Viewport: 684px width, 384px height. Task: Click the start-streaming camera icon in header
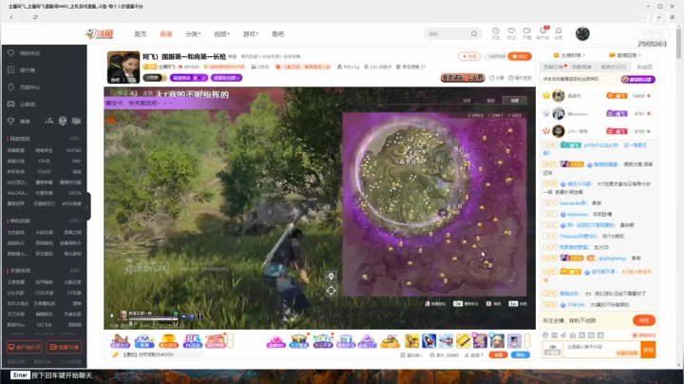pyautogui.click(x=527, y=33)
